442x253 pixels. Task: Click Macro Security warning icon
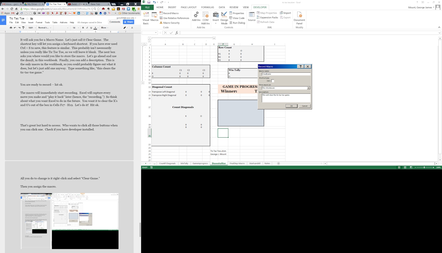[x=161, y=23]
